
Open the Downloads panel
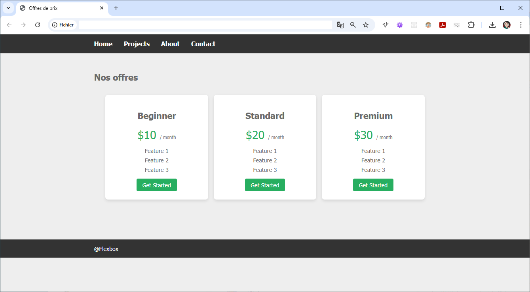tap(492, 25)
